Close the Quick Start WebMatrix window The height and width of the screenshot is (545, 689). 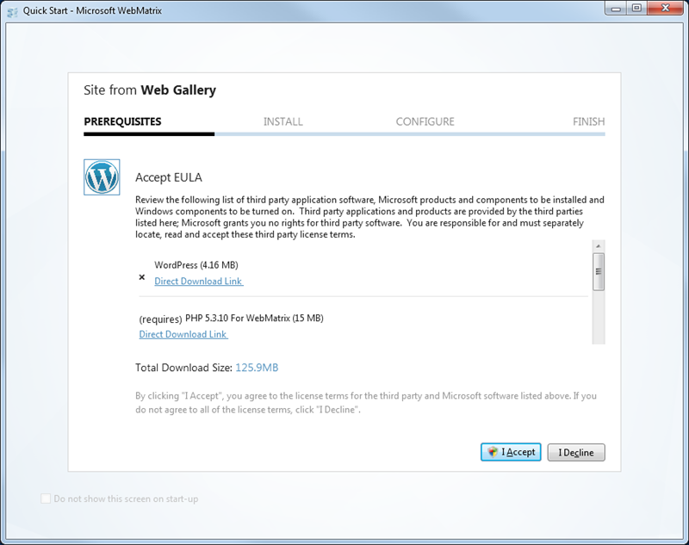[666, 9]
